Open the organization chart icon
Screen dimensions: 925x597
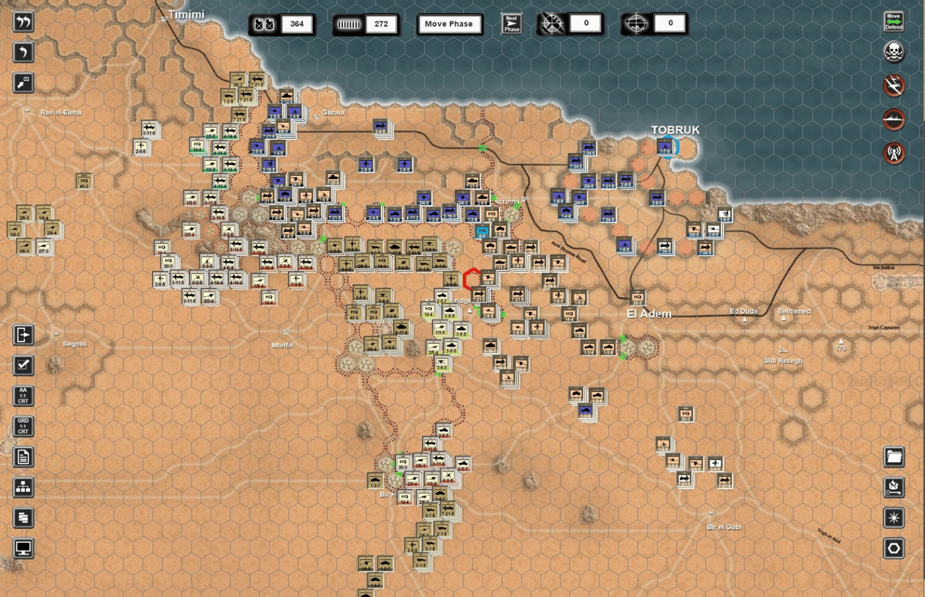pos(23,488)
